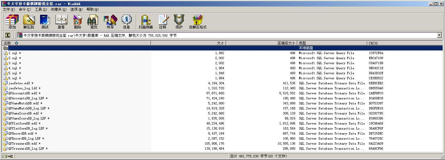The image size is (445, 160).
Task: Select the 2.sql file row
Action: 223,58
